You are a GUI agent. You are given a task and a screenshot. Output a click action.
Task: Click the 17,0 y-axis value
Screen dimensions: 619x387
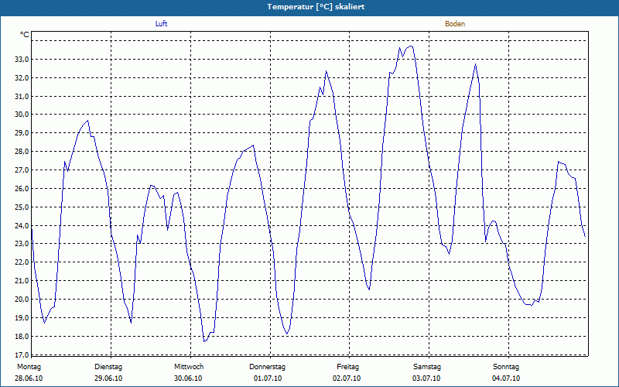(x=22, y=354)
